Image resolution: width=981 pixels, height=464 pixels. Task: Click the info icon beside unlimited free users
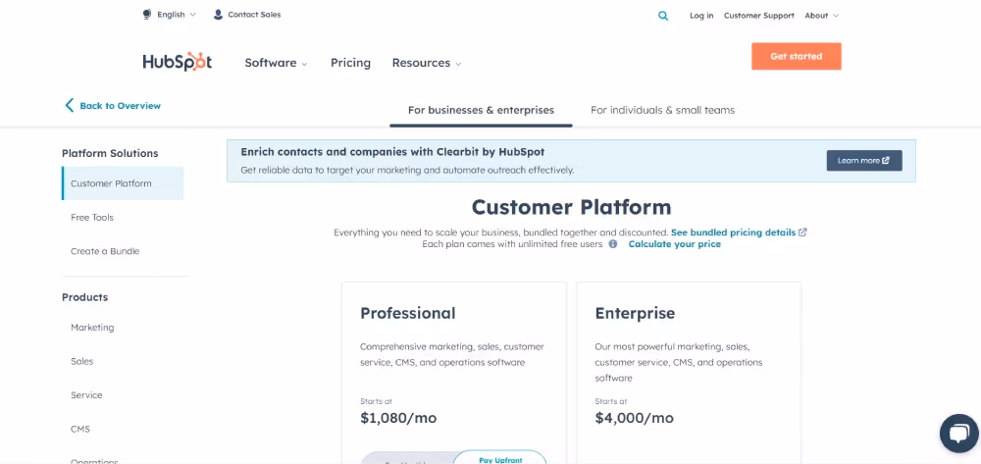pyautogui.click(x=613, y=244)
